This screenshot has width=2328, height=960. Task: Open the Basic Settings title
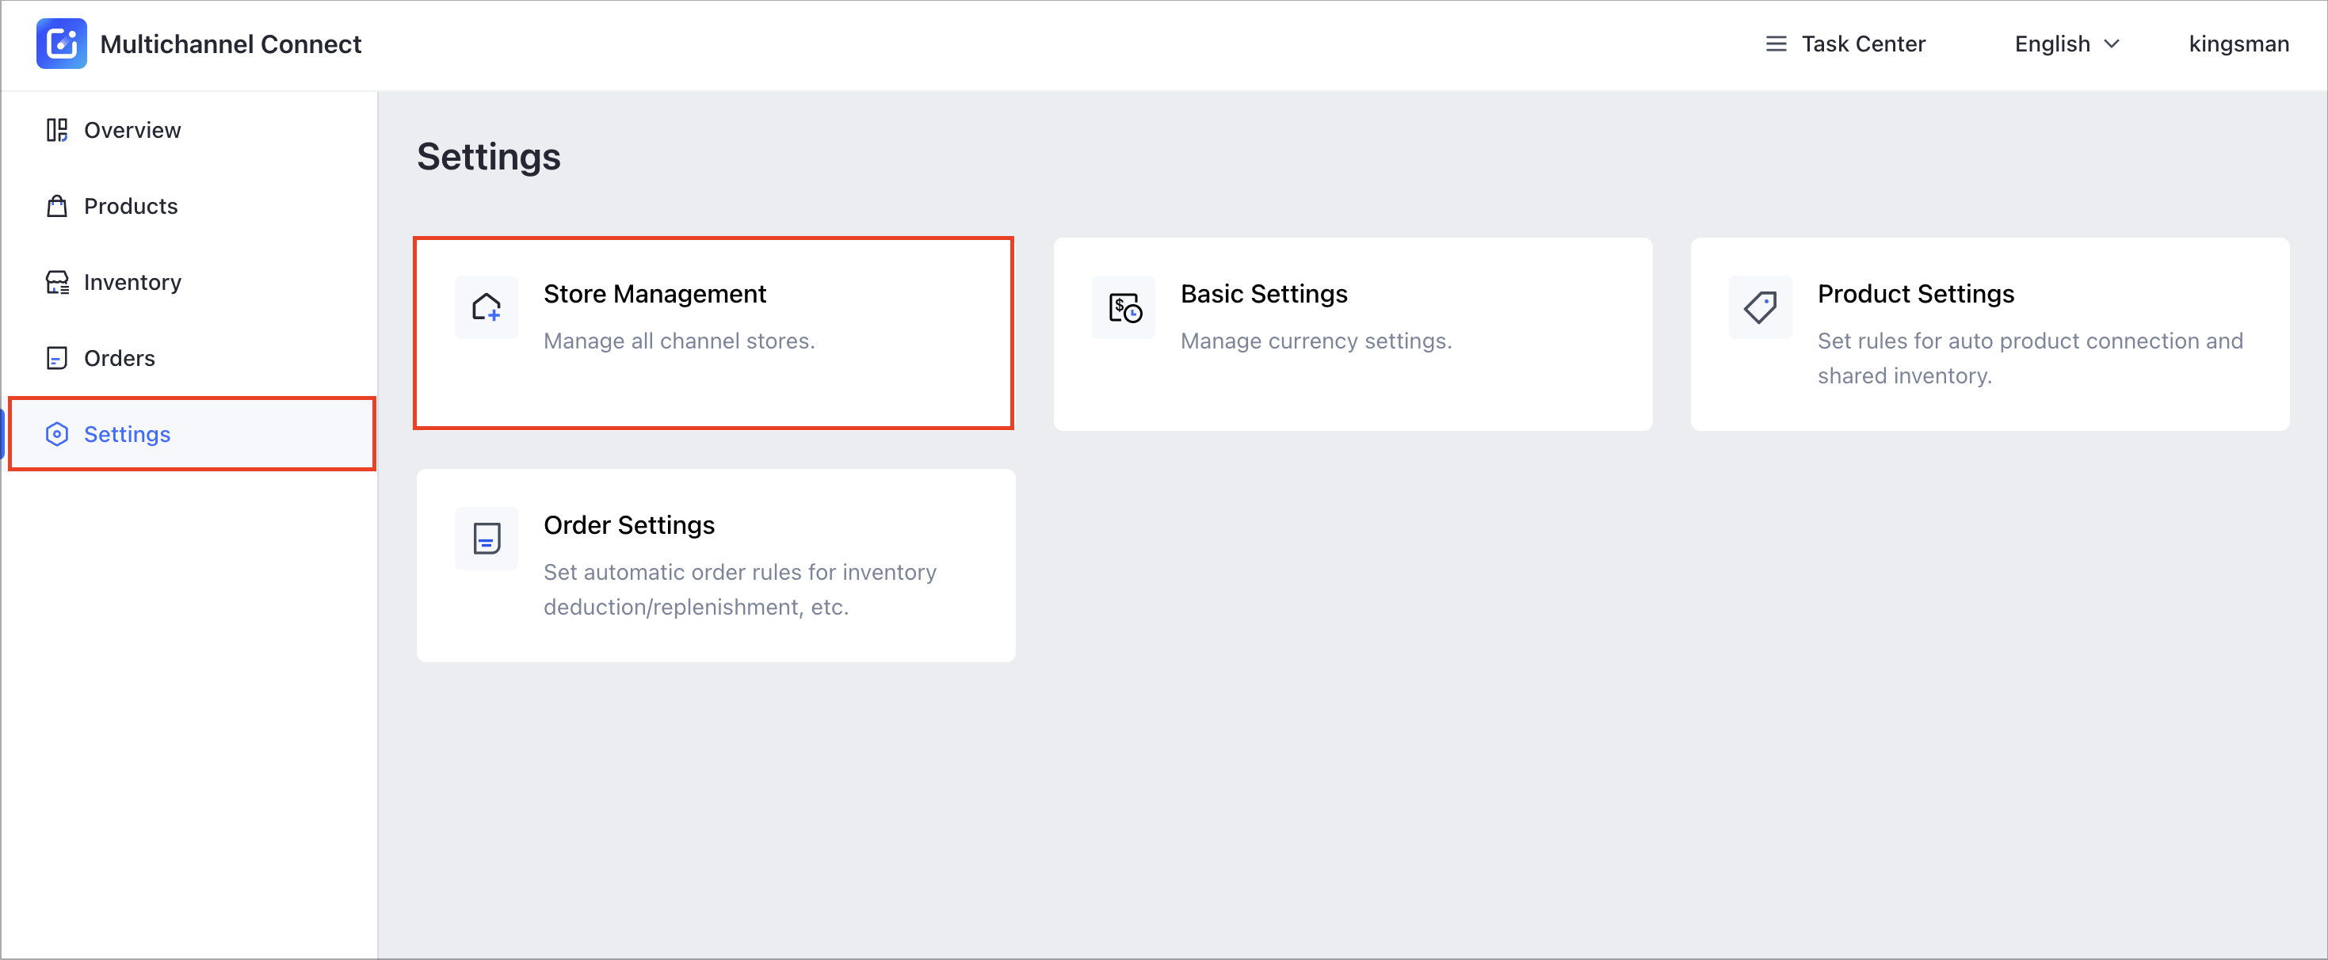click(1263, 294)
